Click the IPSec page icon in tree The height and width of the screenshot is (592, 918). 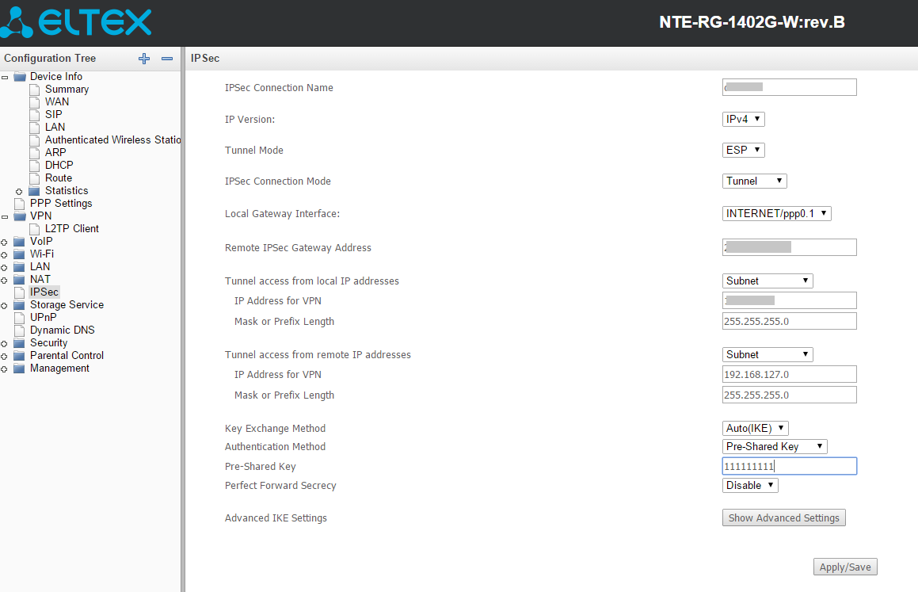[x=19, y=292]
